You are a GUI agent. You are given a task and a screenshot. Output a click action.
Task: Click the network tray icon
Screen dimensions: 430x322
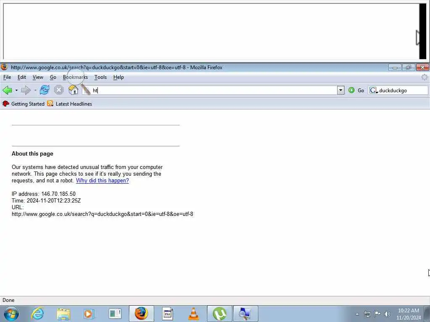[x=367, y=314]
